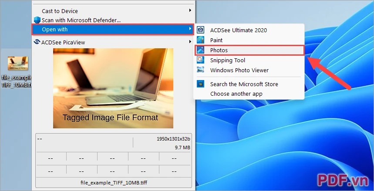Open file with ACDSee Ultimate 2020

tap(249, 30)
